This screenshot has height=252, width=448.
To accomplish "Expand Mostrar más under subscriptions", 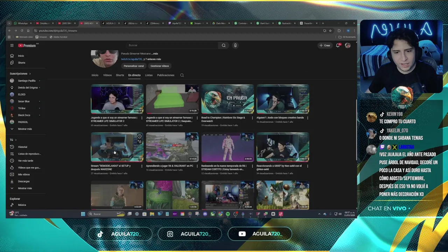I will (24, 129).
